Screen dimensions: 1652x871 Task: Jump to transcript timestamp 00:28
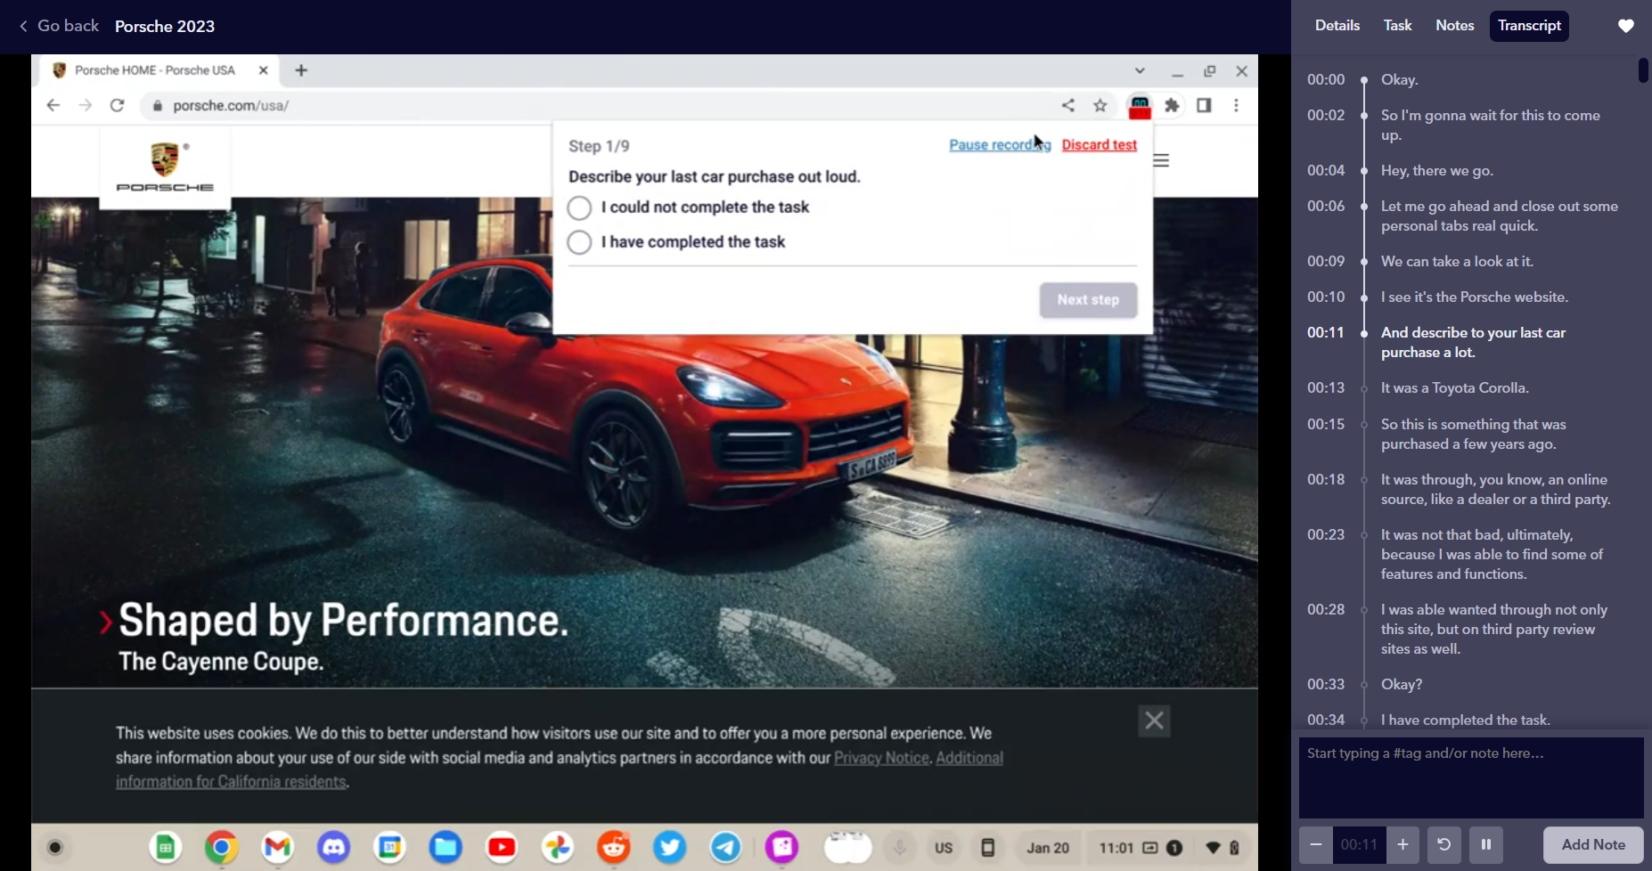pyautogui.click(x=1326, y=610)
